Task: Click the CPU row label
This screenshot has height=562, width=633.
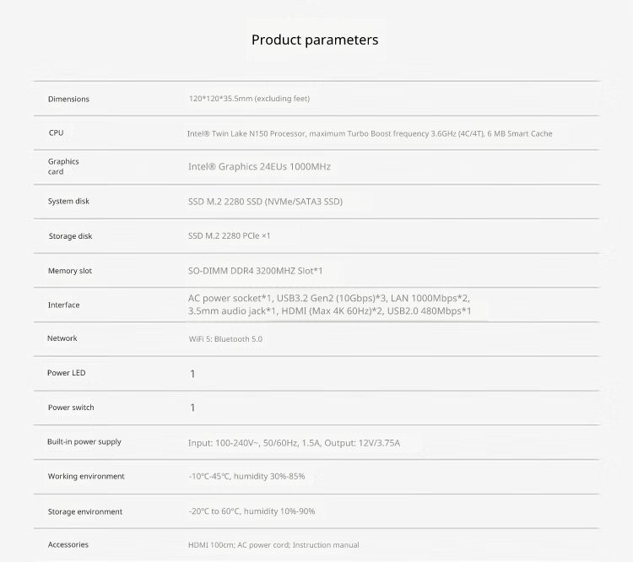Action: click(x=57, y=132)
